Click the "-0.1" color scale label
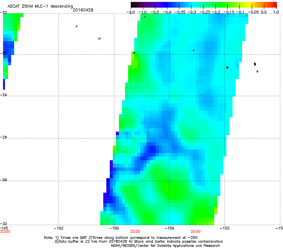This screenshot has width=283, height=248. point(240,12)
